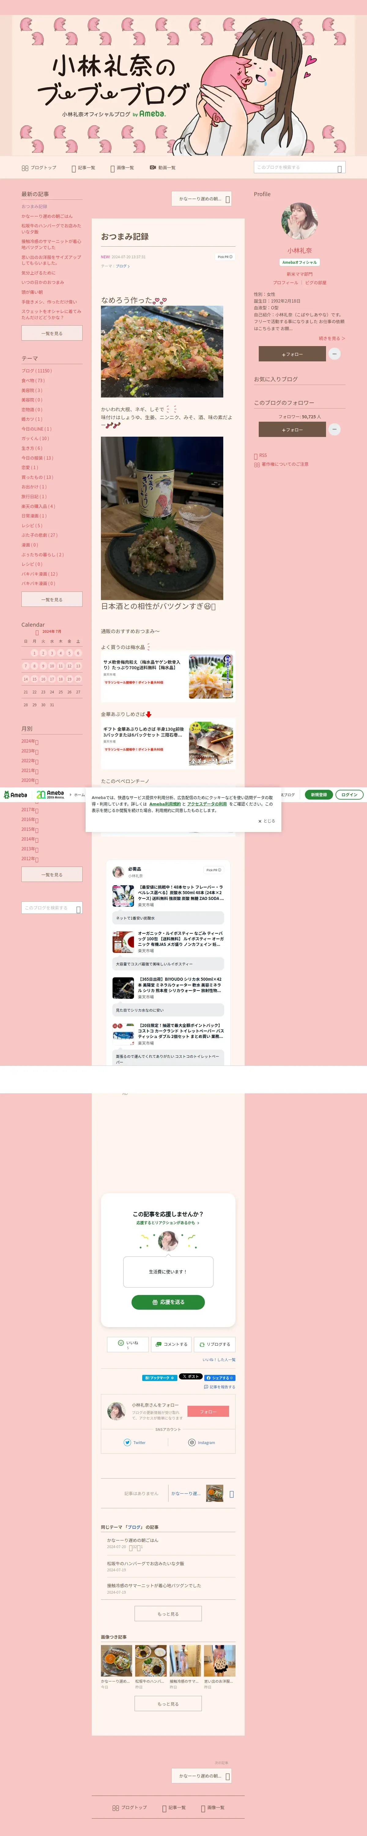
Task: Open the 記事一覧 header tab
Action: (x=83, y=167)
